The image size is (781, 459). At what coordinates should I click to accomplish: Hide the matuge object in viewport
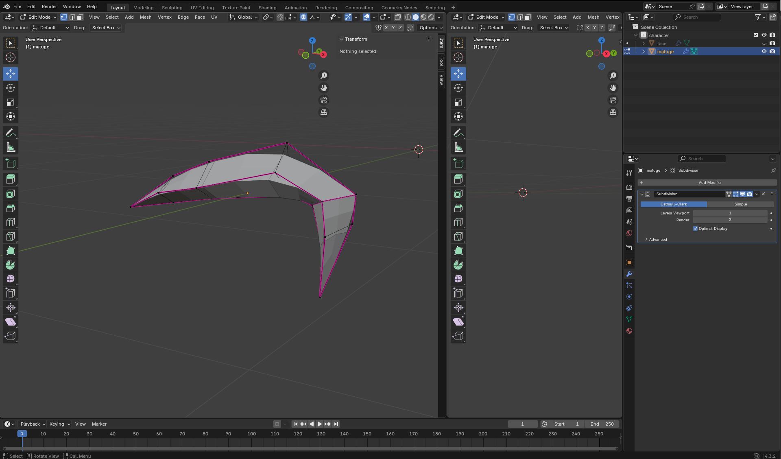(x=764, y=51)
